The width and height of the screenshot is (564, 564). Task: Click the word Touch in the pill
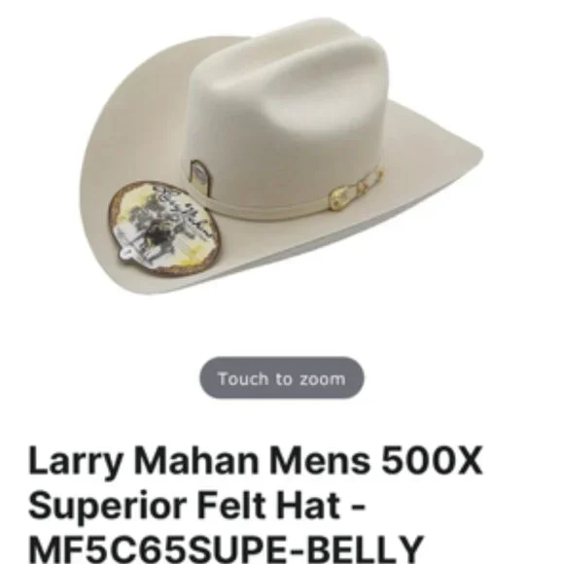coord(243,379)
